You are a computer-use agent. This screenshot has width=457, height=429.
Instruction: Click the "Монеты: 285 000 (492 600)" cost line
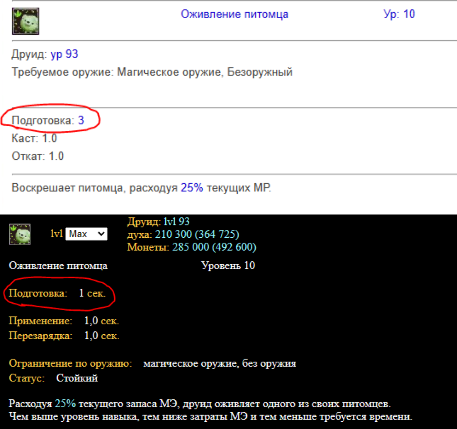click(191, 247)
